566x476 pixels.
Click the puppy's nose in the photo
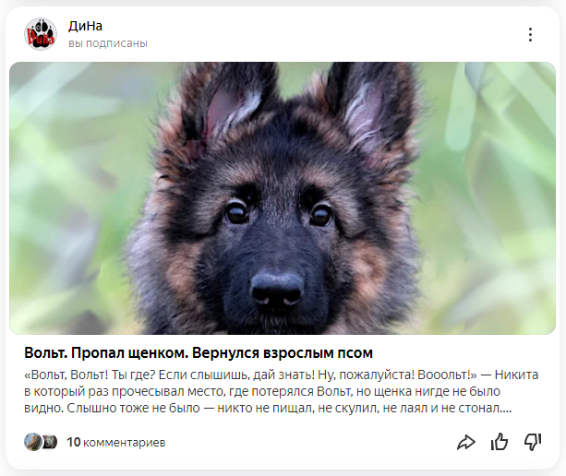coord(277,289)
